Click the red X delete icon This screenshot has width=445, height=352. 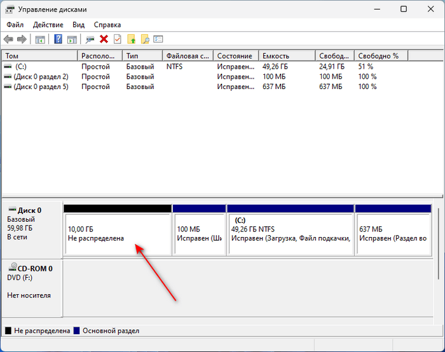pyautogui.click(x=104, y=39)
